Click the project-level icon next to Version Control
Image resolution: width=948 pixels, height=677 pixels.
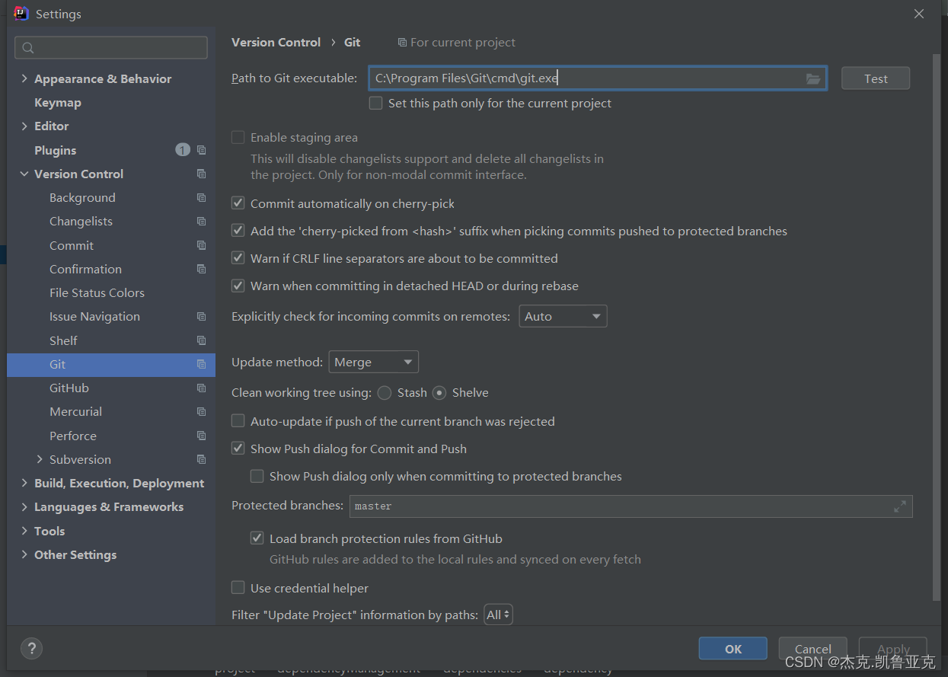click(x=201, y=174)
